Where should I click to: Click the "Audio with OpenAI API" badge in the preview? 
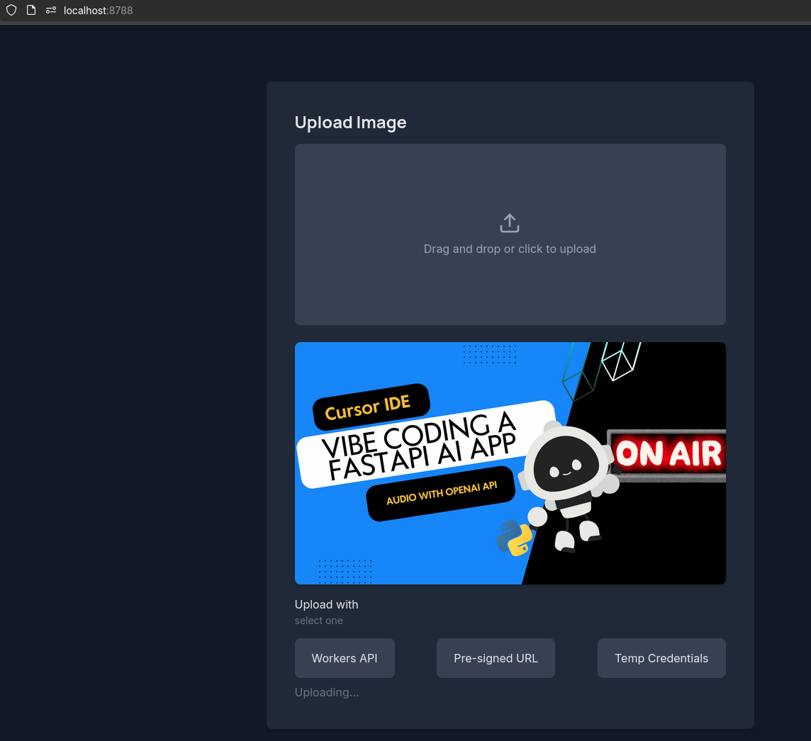click(x=440, y=492)
